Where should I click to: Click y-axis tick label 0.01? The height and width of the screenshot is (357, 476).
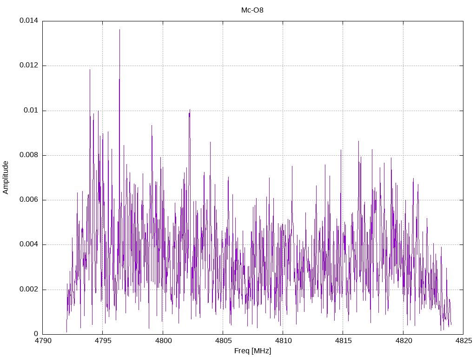point(31,110)
